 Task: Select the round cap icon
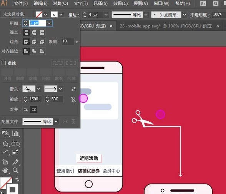coord(34,32)
